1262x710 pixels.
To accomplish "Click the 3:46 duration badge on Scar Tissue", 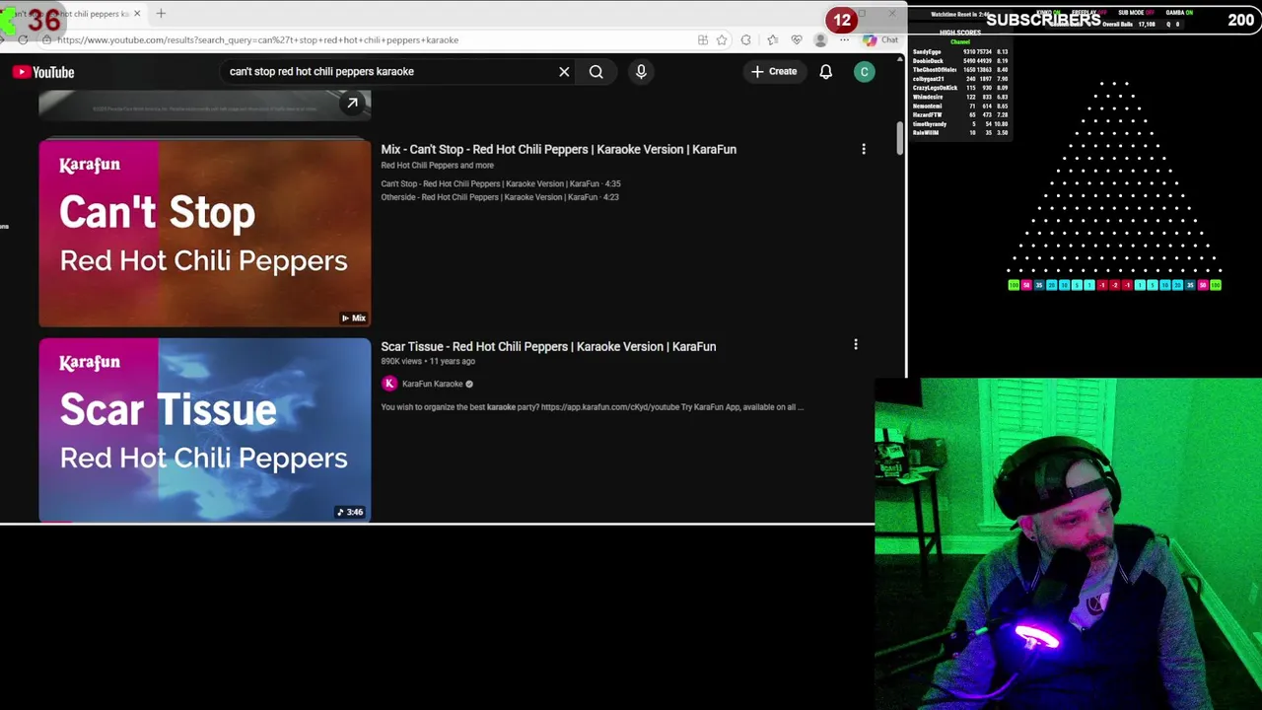I will (x=351, y=512).
